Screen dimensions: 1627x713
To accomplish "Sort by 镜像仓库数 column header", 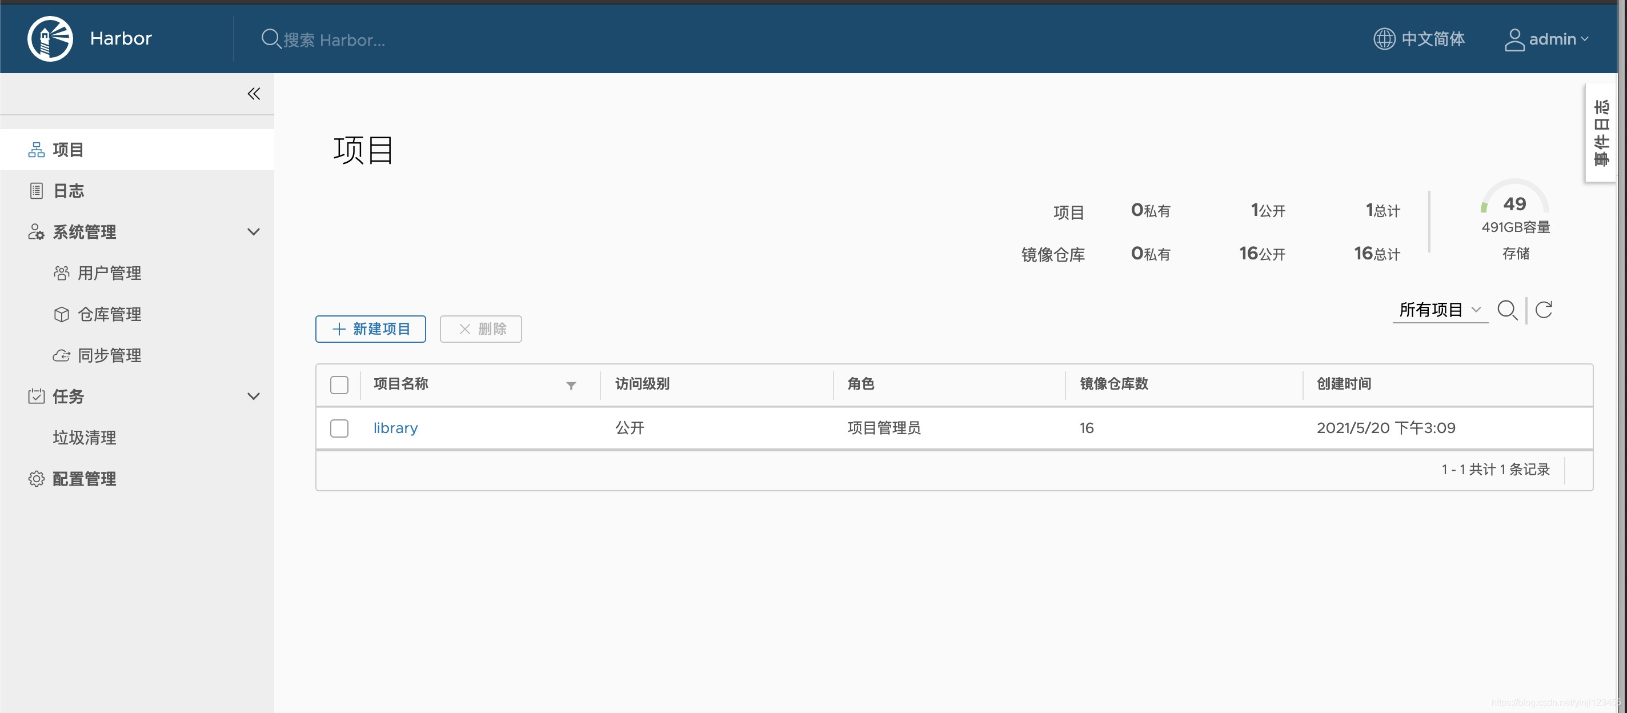I will click(x=1114, y=384).
